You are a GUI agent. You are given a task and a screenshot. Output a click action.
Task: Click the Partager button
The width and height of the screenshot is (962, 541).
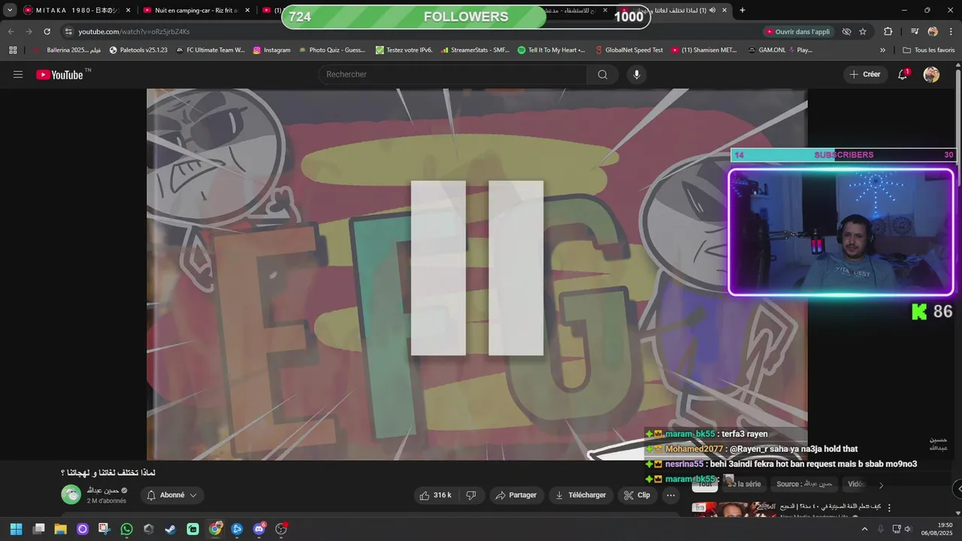516,495
